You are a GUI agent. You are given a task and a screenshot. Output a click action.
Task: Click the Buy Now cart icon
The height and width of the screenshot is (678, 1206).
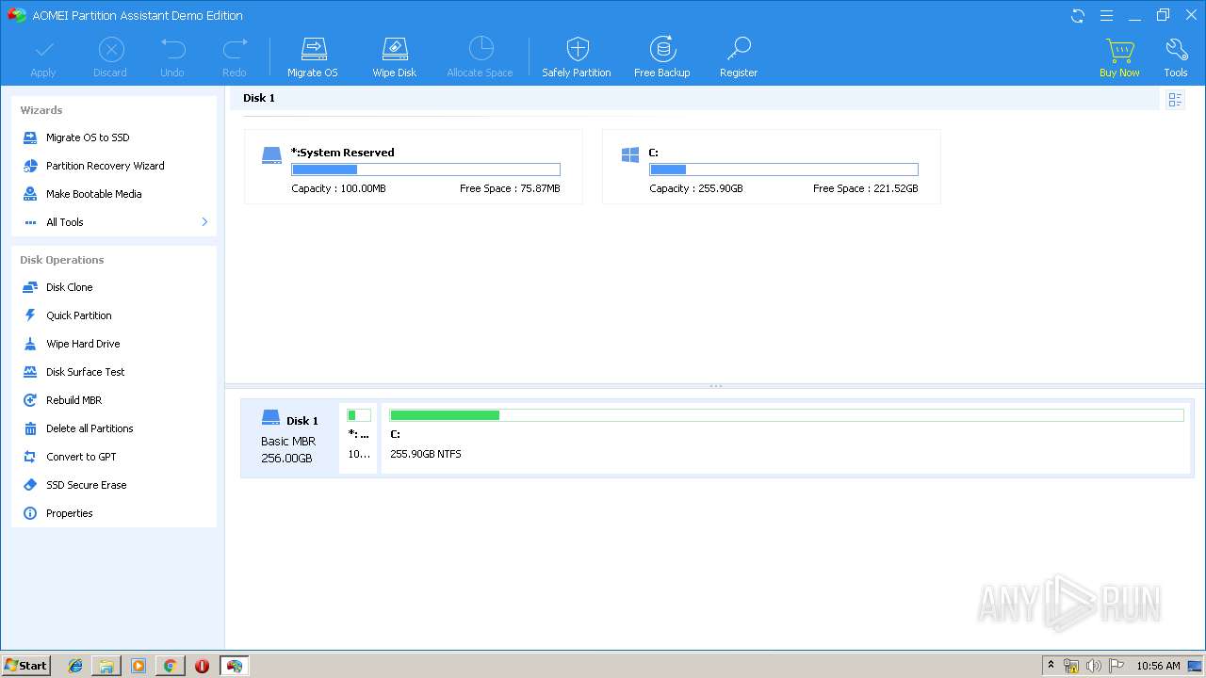1119,51
